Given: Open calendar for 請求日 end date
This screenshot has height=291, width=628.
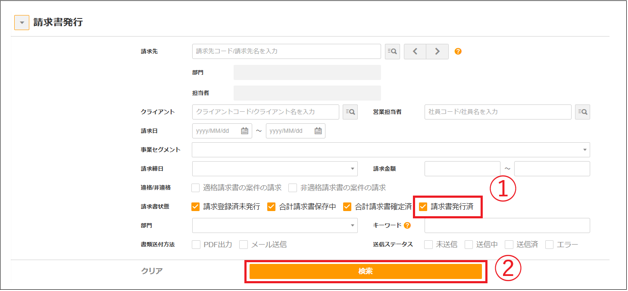Looking at the screenshot, I should [x=318, y=131].
